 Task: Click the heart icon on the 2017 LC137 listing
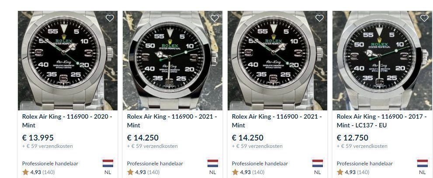click(424, 18)
